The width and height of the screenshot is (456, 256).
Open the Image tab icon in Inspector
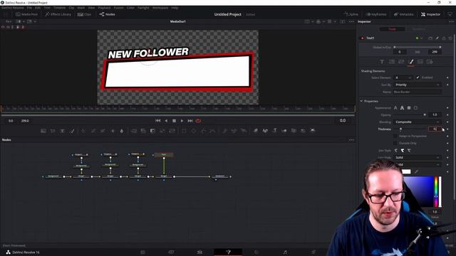[420, 62]
